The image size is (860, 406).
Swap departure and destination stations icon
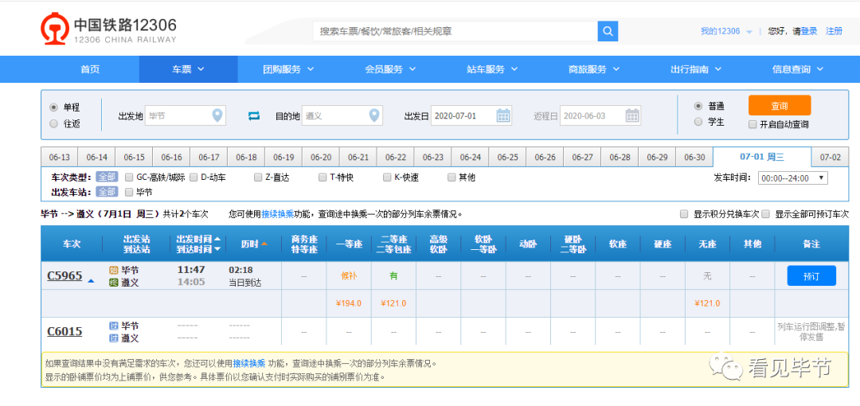point(253,115)
